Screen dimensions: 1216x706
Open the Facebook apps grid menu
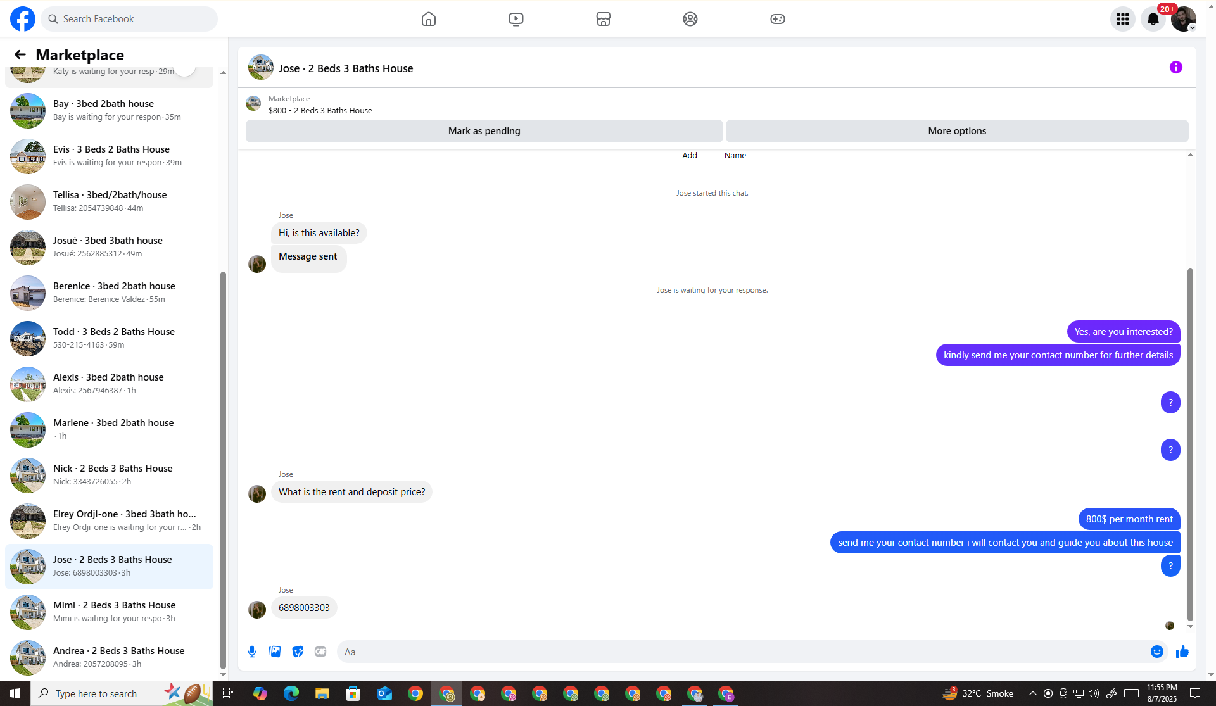pos(1122,19)
